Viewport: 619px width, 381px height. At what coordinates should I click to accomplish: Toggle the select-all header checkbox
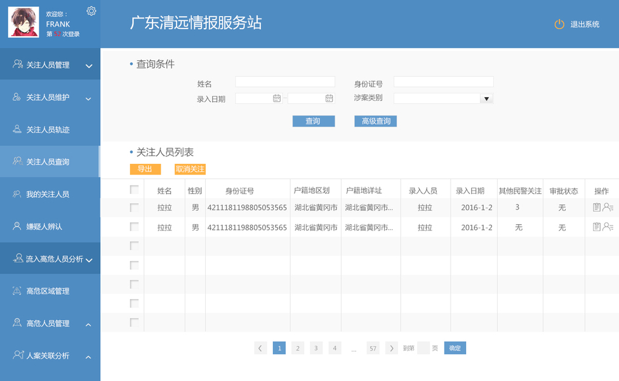[x=134, y=189]
